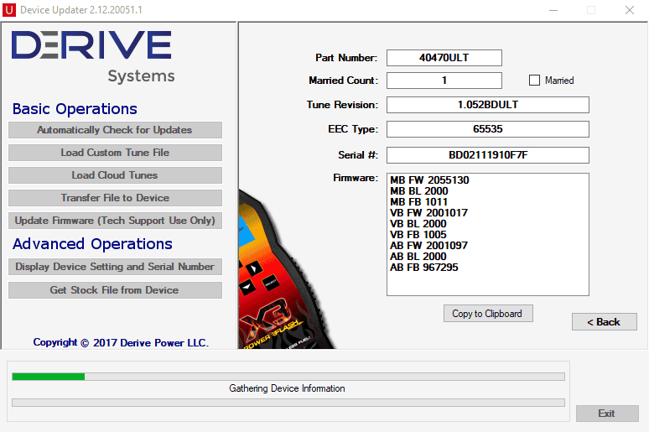Click Get Stock File from Device
Screen dimensions: 649x432
tap(115, 290)
